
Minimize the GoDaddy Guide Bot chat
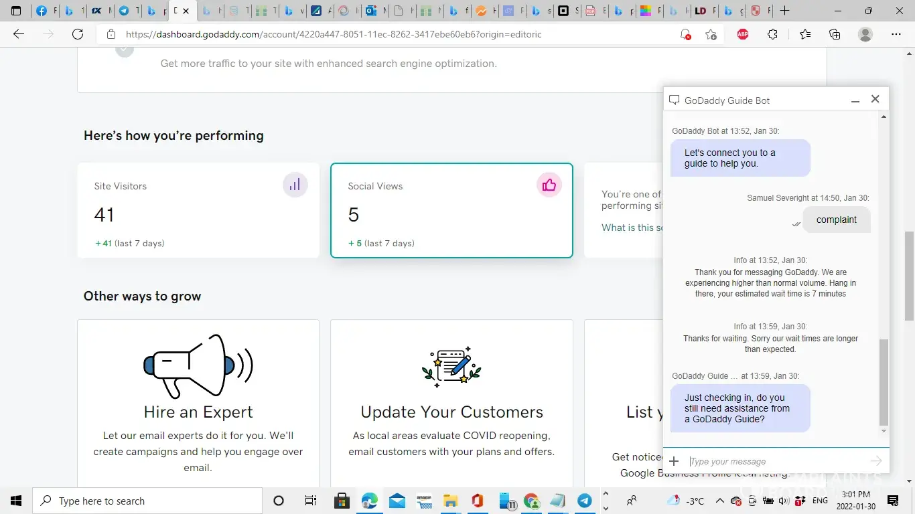click(x=855, y=100)
